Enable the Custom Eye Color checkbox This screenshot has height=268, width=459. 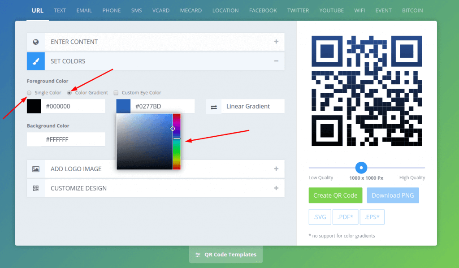point(116,92)
